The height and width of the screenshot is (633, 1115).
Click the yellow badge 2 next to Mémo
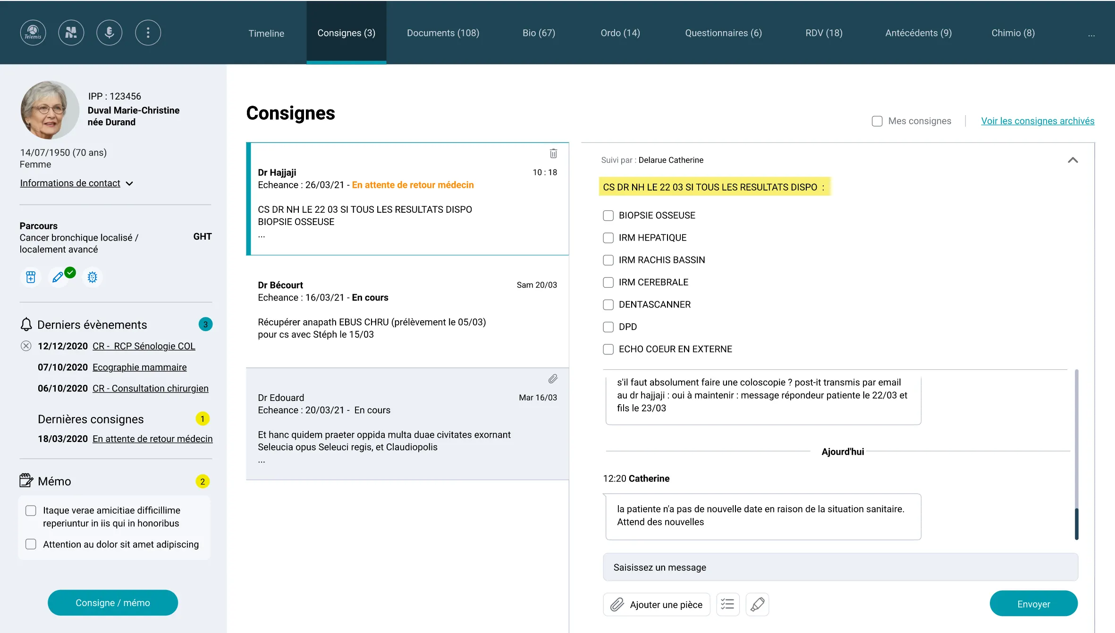(x=203, y=482)
